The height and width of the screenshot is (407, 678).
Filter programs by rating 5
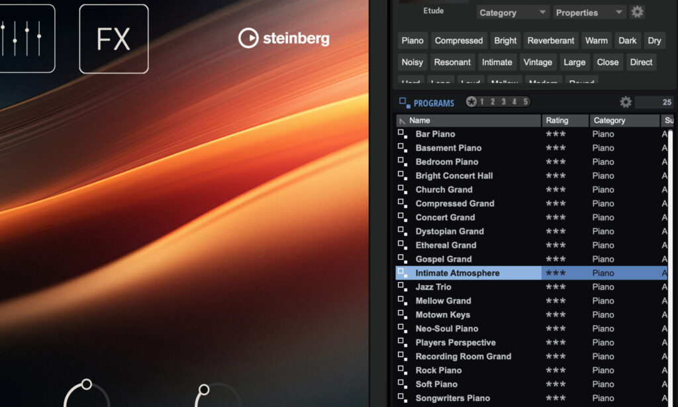pos(525,102)
